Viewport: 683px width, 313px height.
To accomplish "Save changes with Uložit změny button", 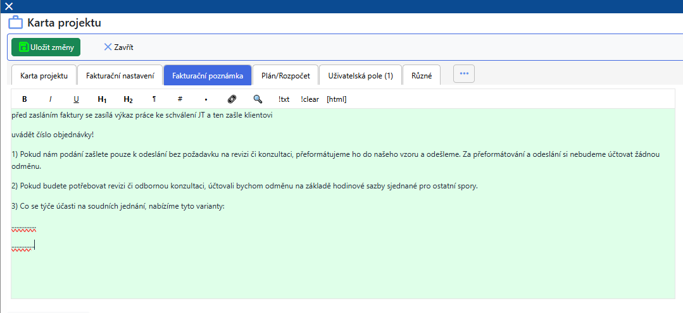I will pos(46,47).
